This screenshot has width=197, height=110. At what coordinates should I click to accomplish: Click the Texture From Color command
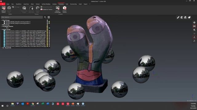pos(46,7)
